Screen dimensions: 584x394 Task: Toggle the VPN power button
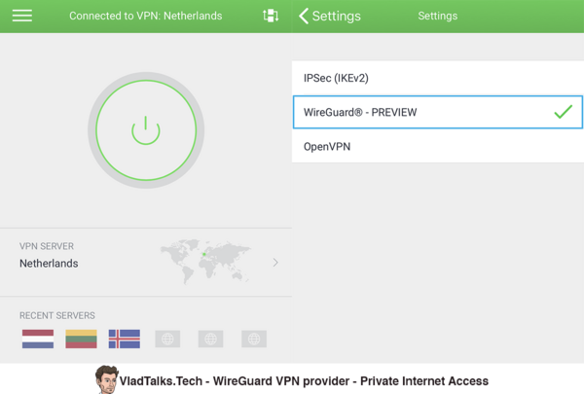pos(146,130)
